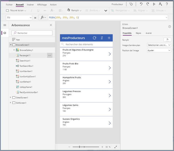The height and width of the screenshot is (151, 174).
Task: Click the italic formatting icon
Action: [32, 10]
